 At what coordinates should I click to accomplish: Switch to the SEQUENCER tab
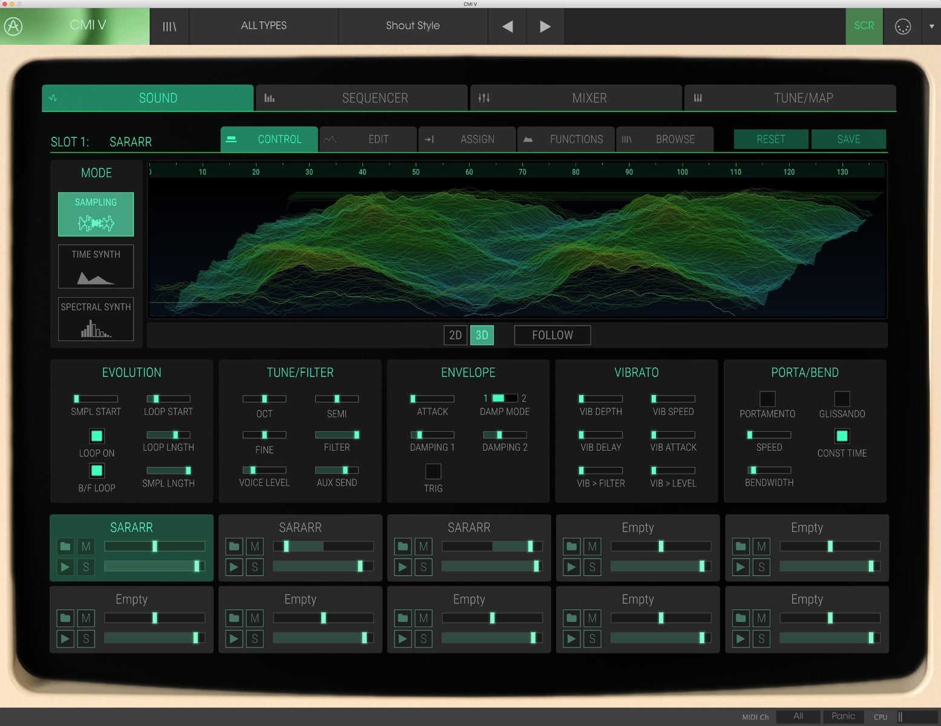coord(362,98)
